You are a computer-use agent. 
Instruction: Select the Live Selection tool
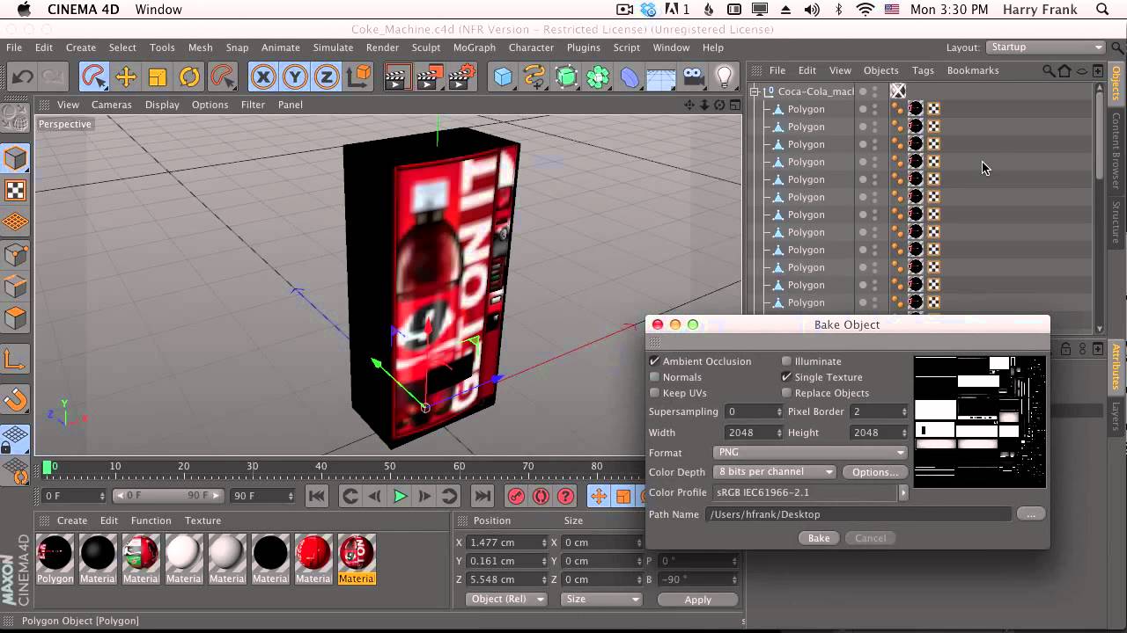coord(94,77)
